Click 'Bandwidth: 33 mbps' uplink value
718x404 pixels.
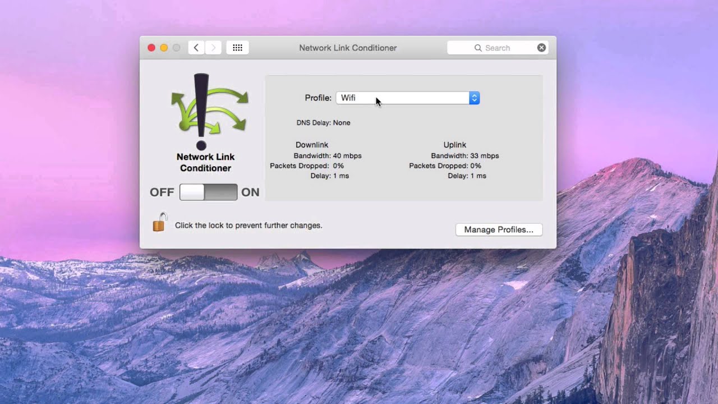click(x=465, y=155)
